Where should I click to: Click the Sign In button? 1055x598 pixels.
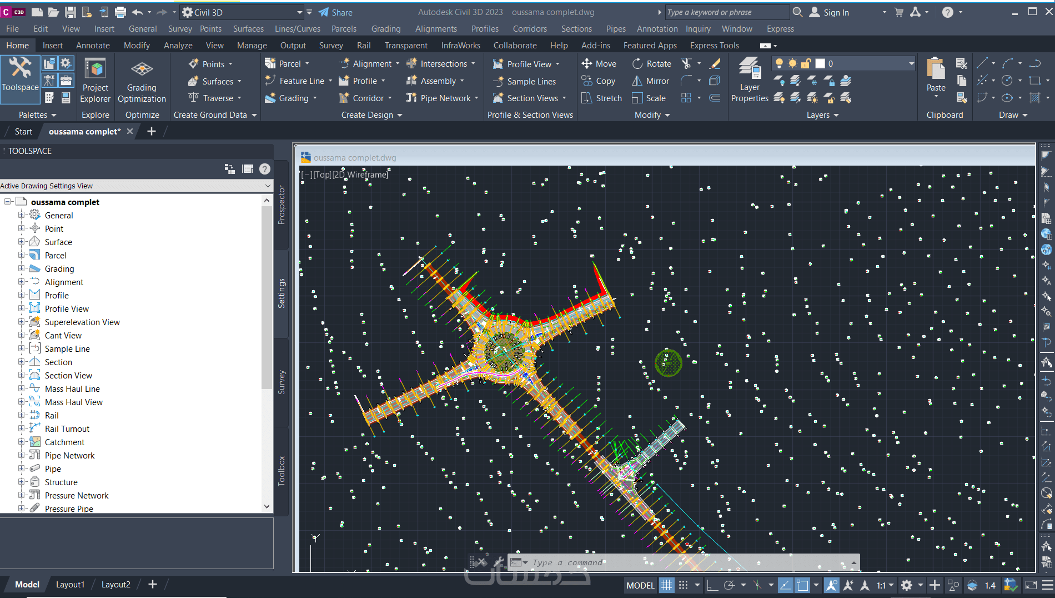[x=830, y=12]
